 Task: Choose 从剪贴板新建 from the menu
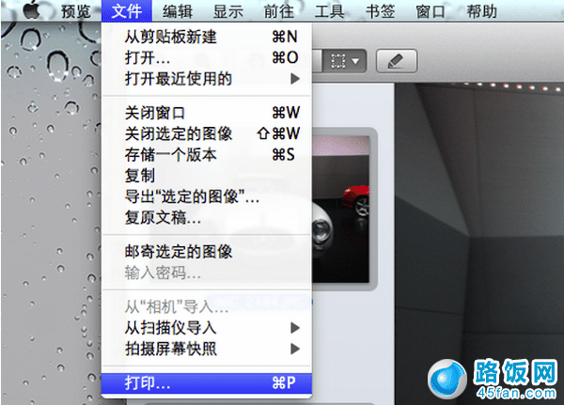click(207, 37)
